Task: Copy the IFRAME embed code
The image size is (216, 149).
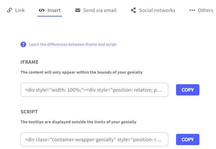Action: (x=188, y=90)
